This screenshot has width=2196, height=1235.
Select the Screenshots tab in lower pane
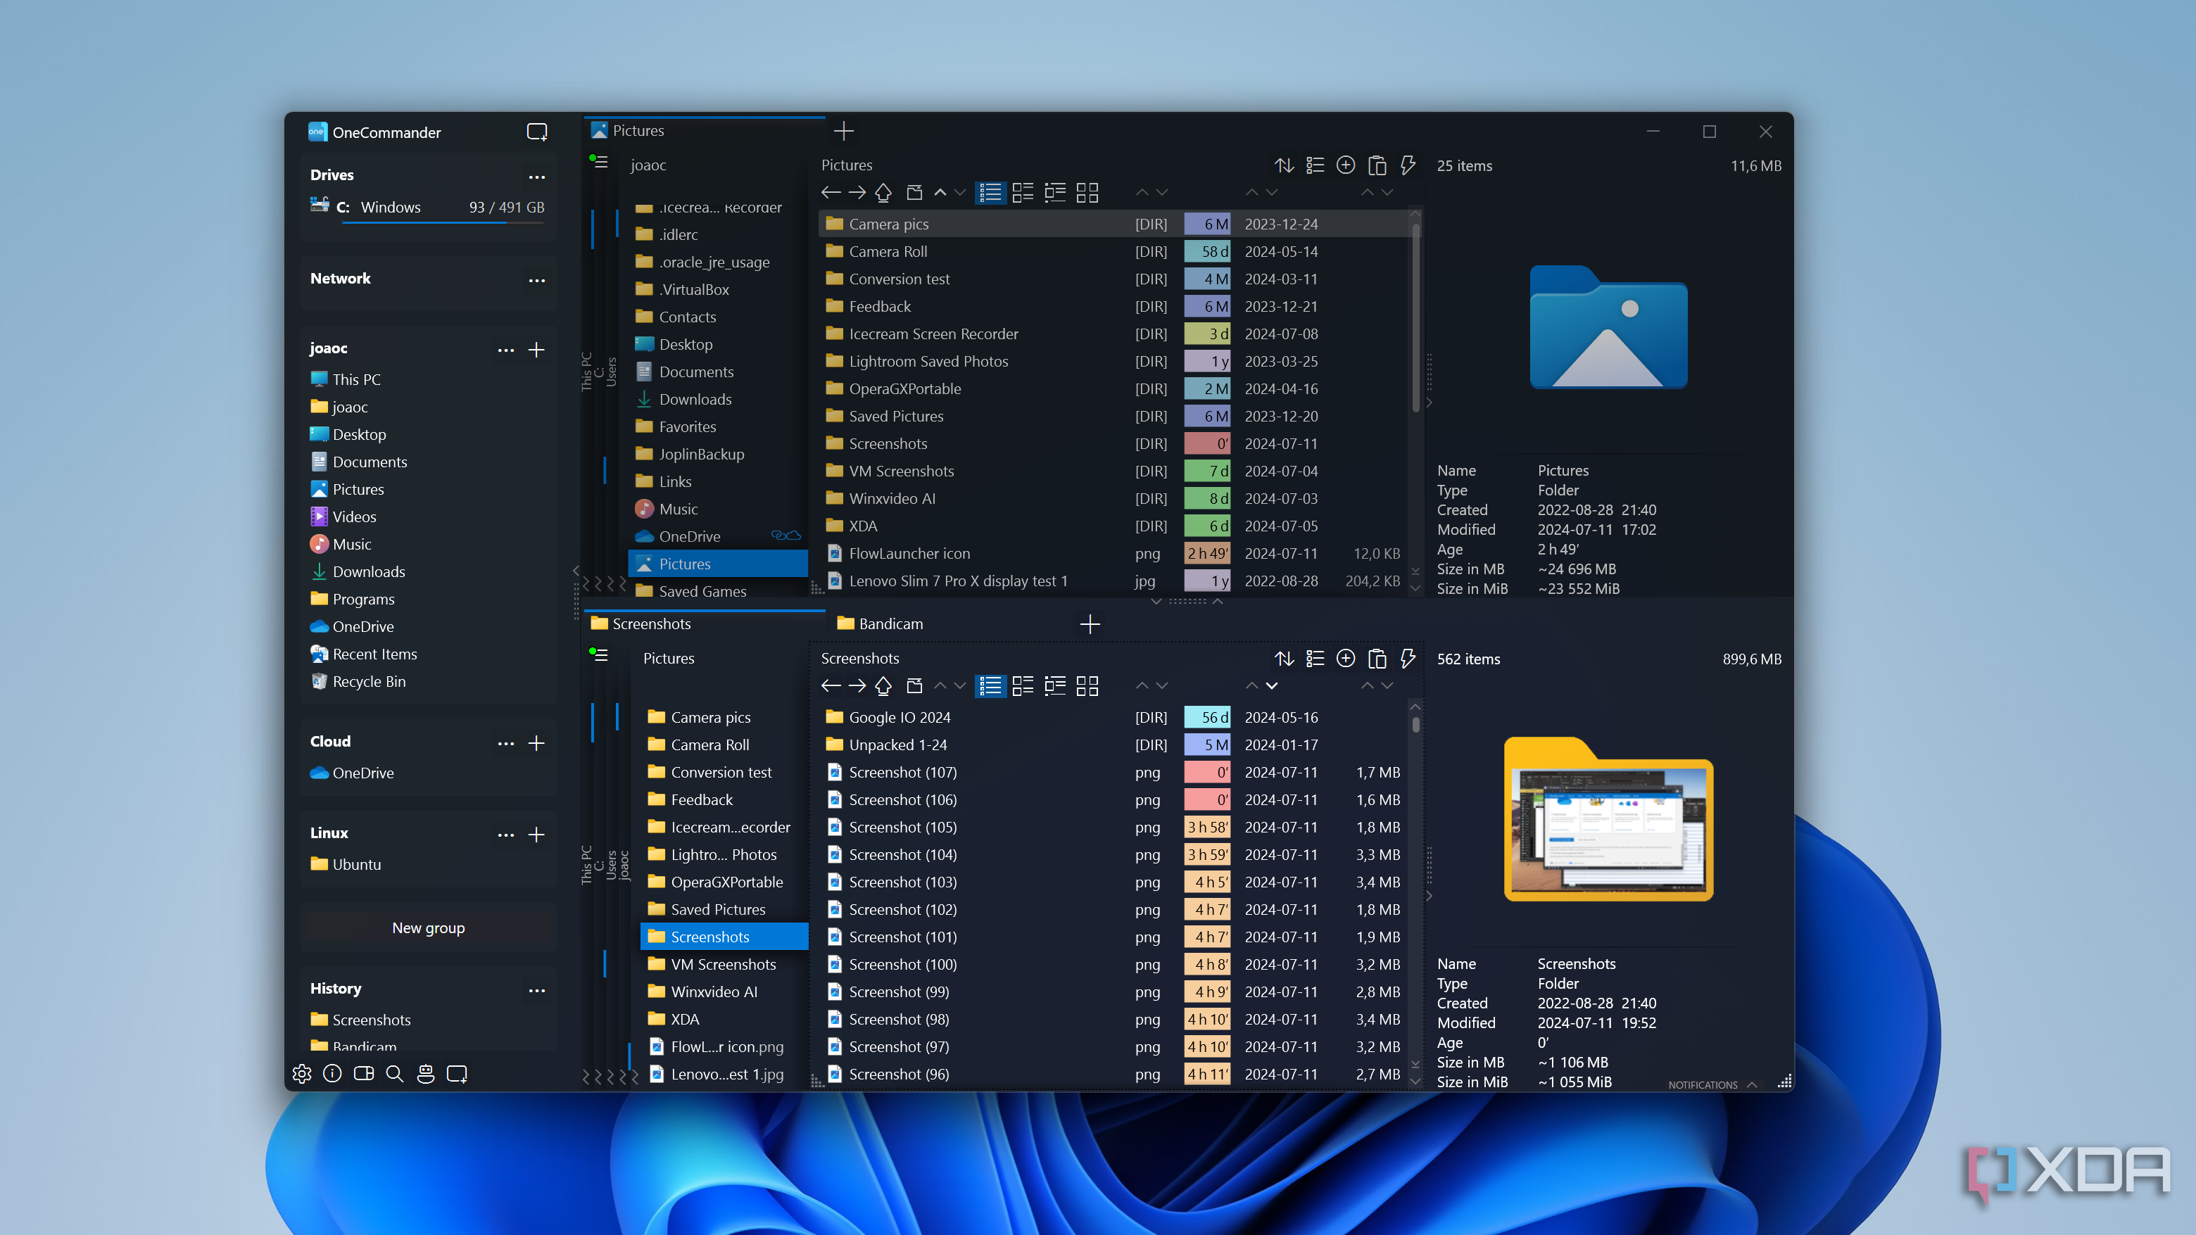[652, 624]
